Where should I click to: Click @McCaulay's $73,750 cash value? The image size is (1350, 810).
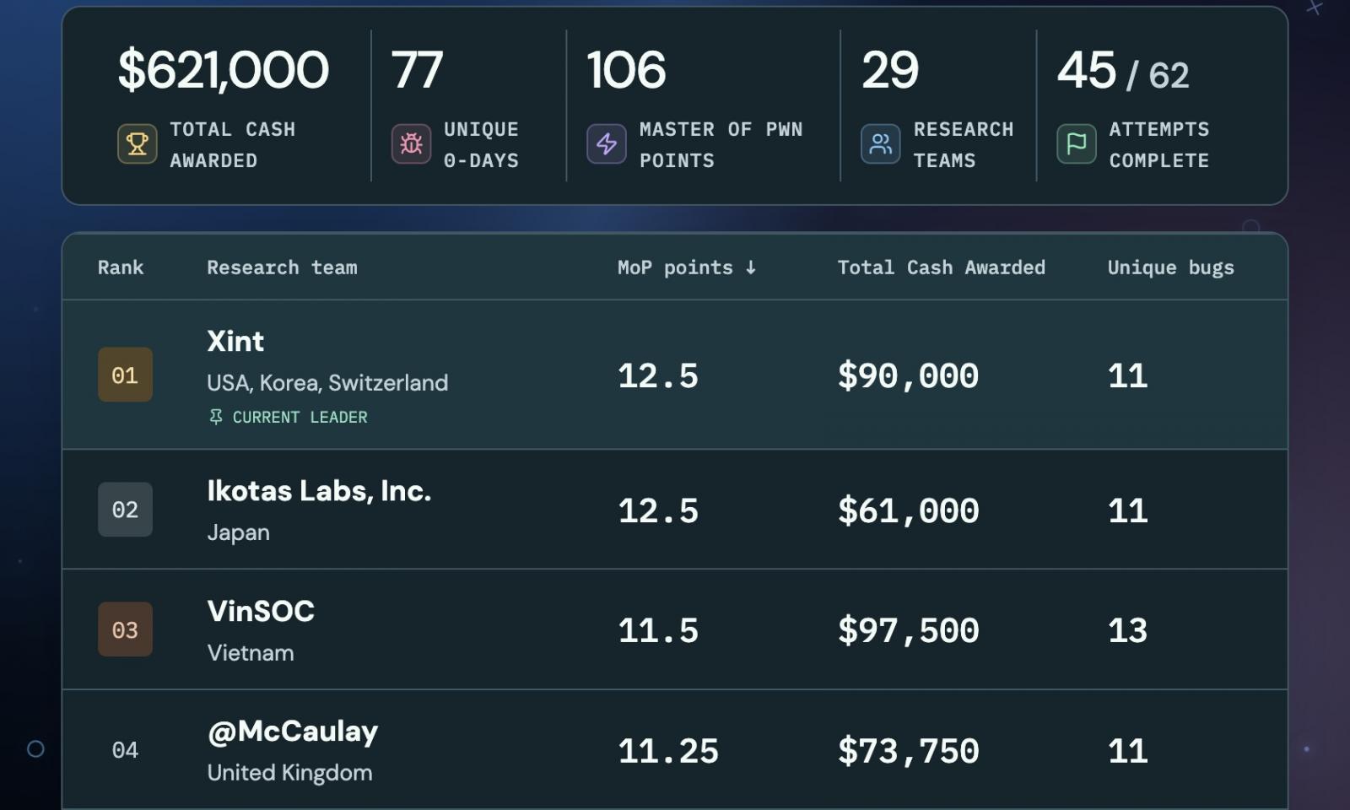908,752
